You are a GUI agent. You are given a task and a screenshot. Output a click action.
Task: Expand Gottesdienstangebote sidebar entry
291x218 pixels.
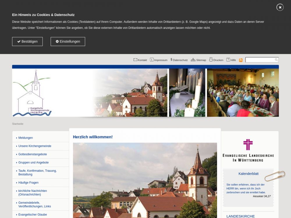point(33,154)
